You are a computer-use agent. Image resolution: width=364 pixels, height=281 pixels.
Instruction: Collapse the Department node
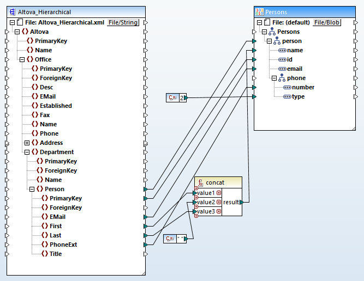(x=27, y=152)
